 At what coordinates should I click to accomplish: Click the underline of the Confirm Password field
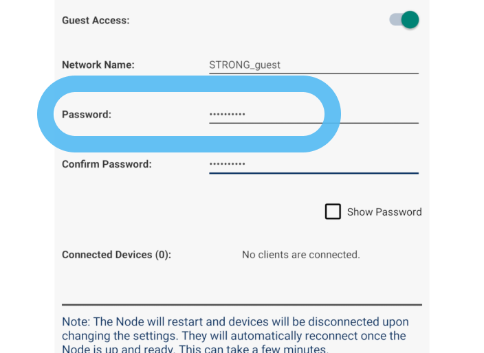(313, 173)
